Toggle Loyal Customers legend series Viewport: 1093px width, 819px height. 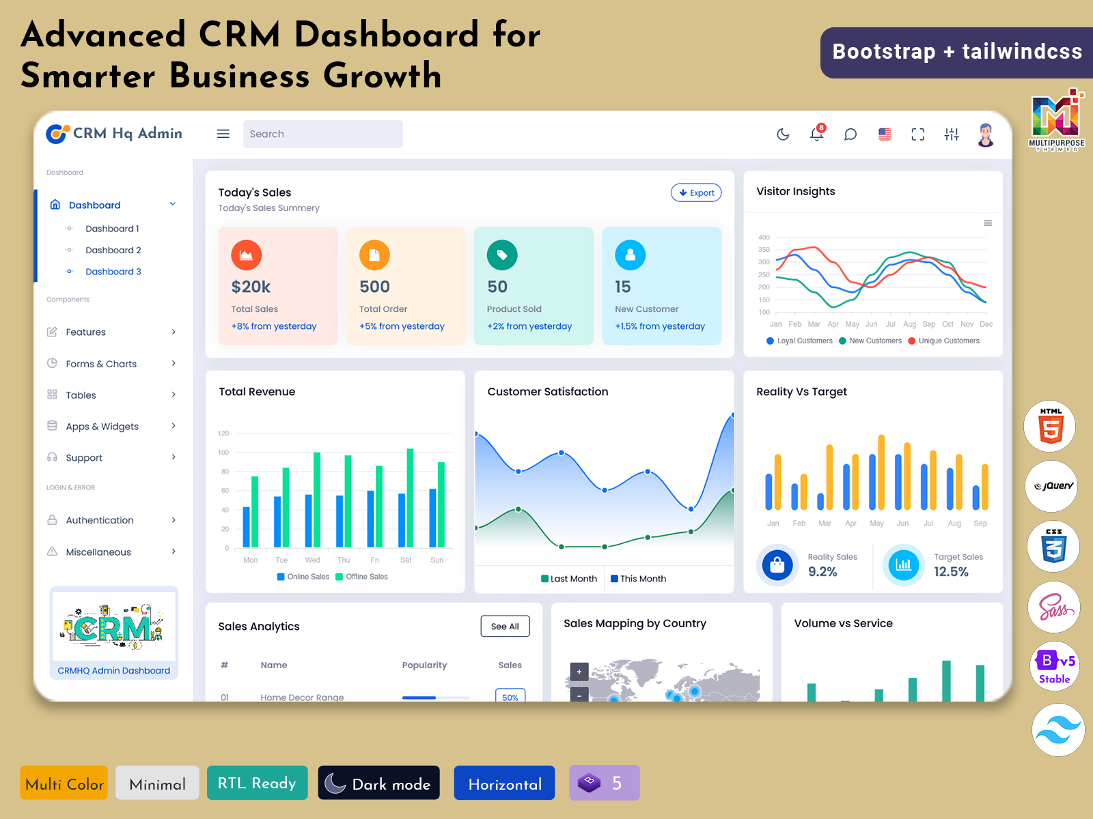coord(800,341)
